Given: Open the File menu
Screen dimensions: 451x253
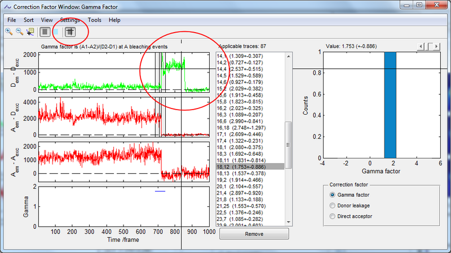Looking at the screenshot, I should point(11,20).
